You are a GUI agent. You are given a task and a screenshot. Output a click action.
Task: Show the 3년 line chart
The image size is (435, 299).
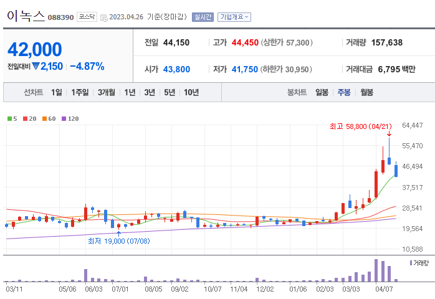tap(150, 92)
